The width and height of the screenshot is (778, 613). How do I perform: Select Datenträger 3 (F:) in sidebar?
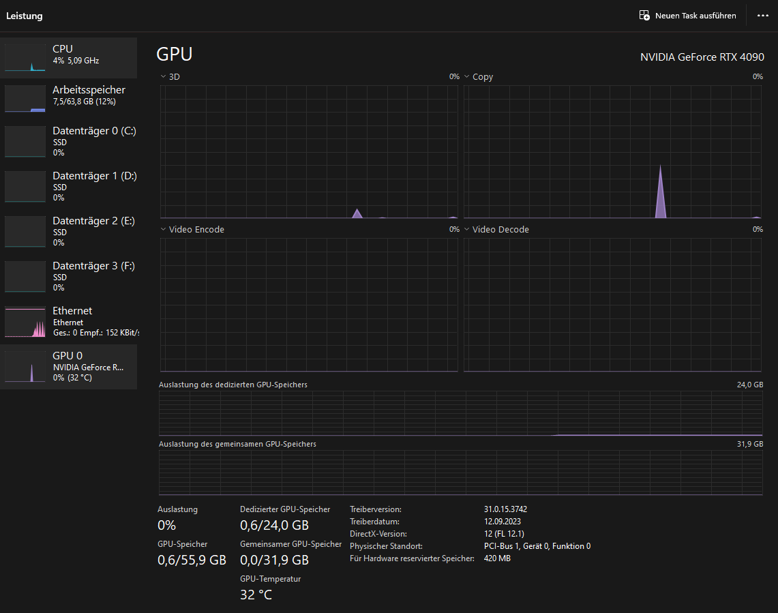point(69,276)
